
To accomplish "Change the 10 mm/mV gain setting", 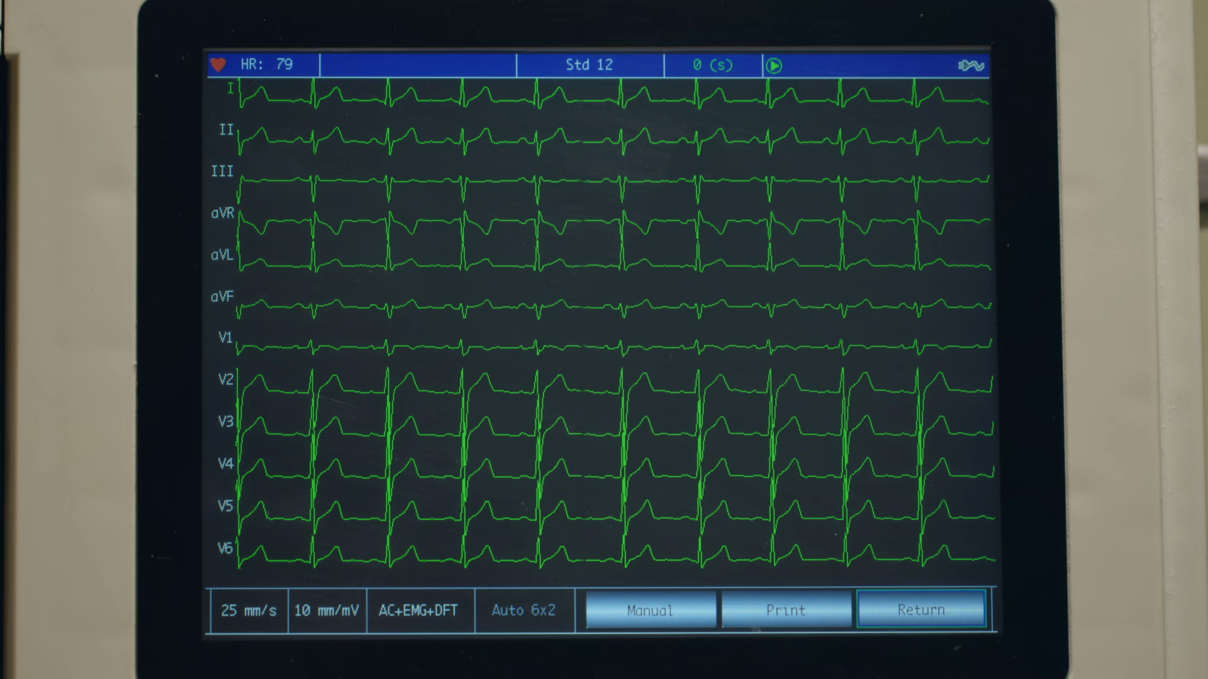I will coord(327,610).
